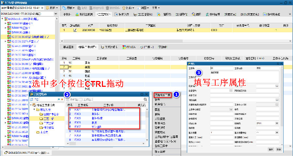Open the BOM变更历史 tab

pyautogui.click(x=250, y=14)
